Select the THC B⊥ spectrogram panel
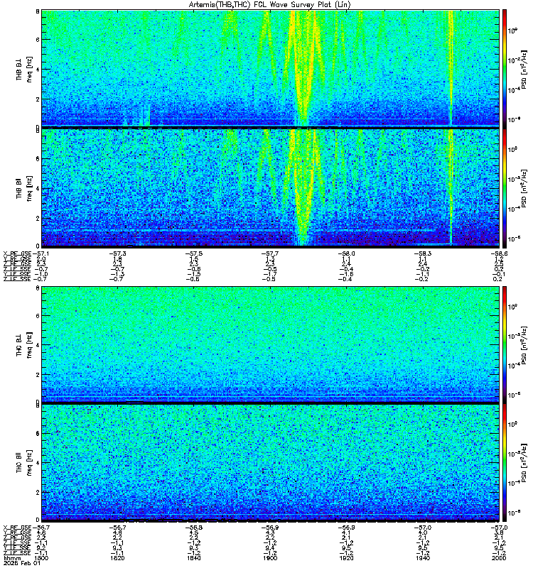 pyautogui.click(x=270, y=344)
